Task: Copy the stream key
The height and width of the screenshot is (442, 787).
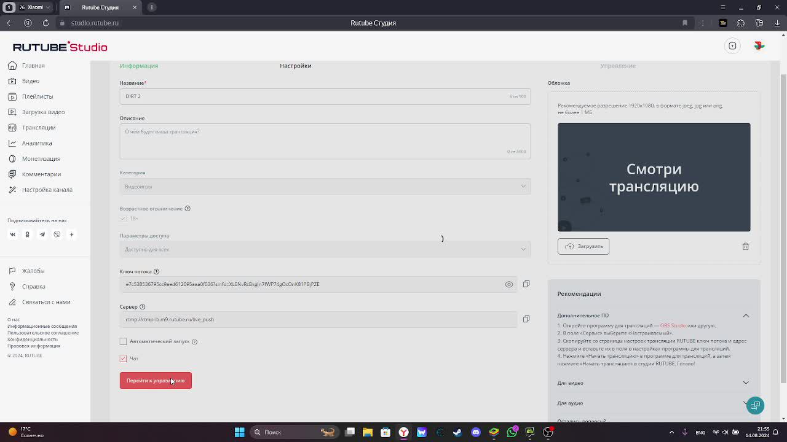Action: (x=526, y=284)
